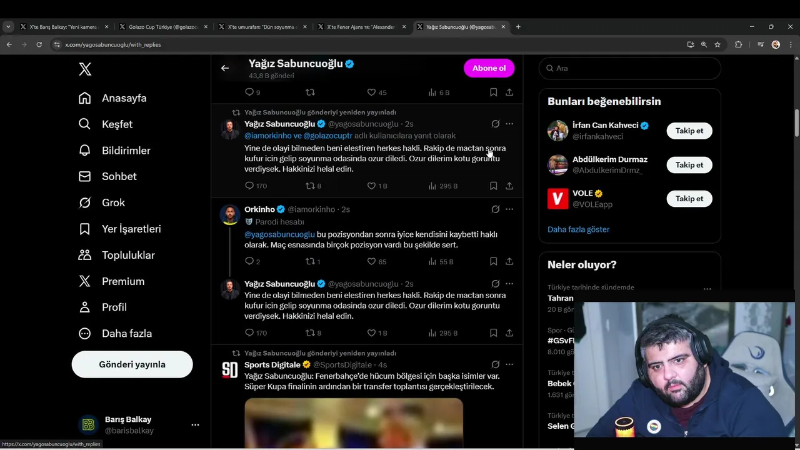This screenshot has height=450, width=800.
Task: Focus the Ara search box
Action: coord(630,68)
